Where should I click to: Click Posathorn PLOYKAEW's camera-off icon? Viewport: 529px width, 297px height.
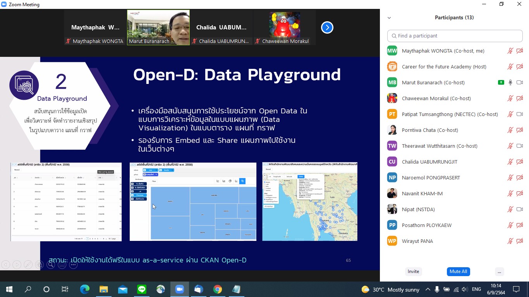(x=520, y=225)
